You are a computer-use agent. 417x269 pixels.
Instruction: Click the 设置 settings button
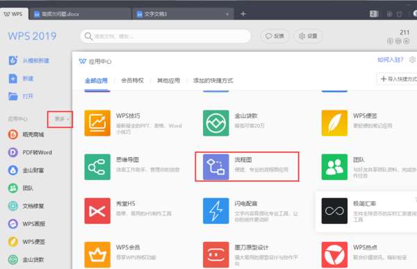pyautogui.click(x=308, y=36)
